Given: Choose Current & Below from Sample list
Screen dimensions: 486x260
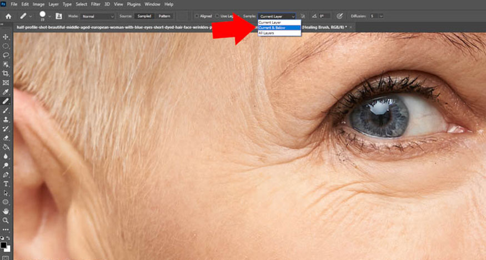Looking at the screenshot, I should (279, 28).
